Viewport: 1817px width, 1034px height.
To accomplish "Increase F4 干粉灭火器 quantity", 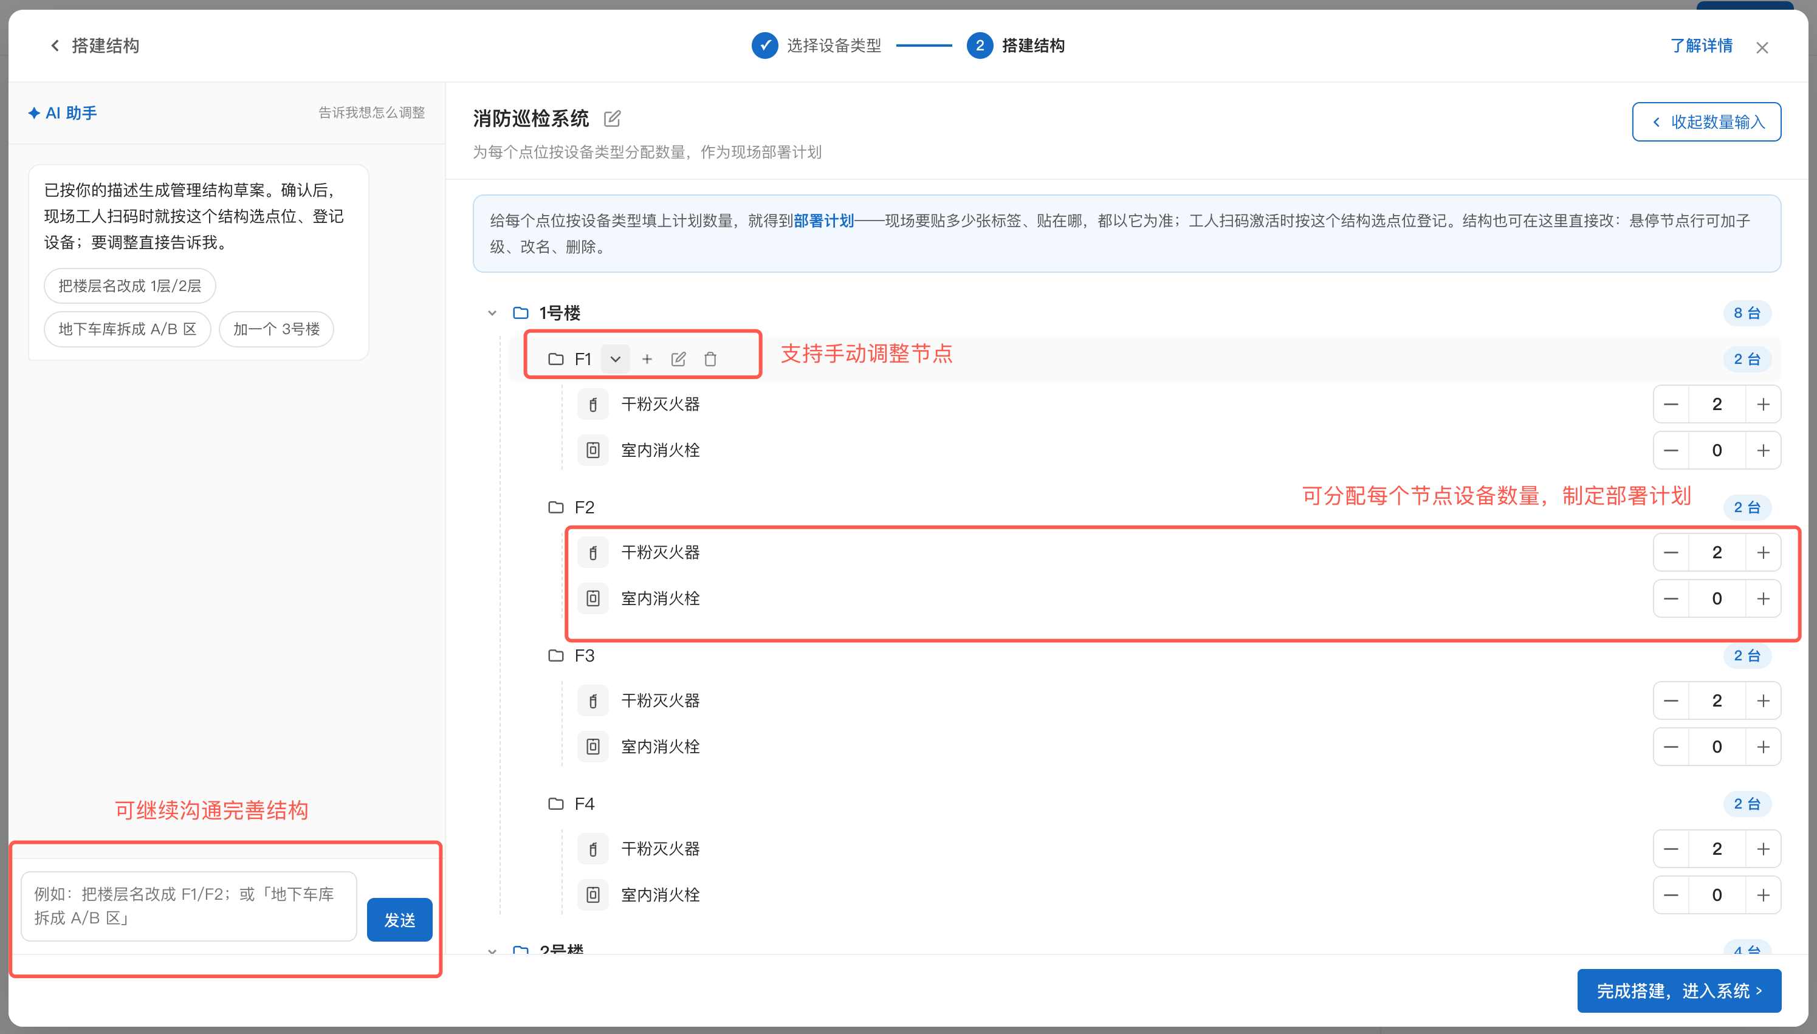I will 1763,849.
